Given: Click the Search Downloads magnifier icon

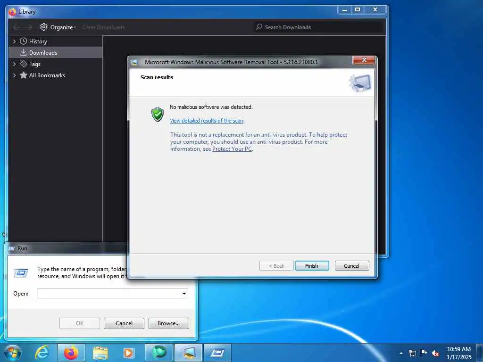Looking at the screenshot, I should [x=259, y=27].
